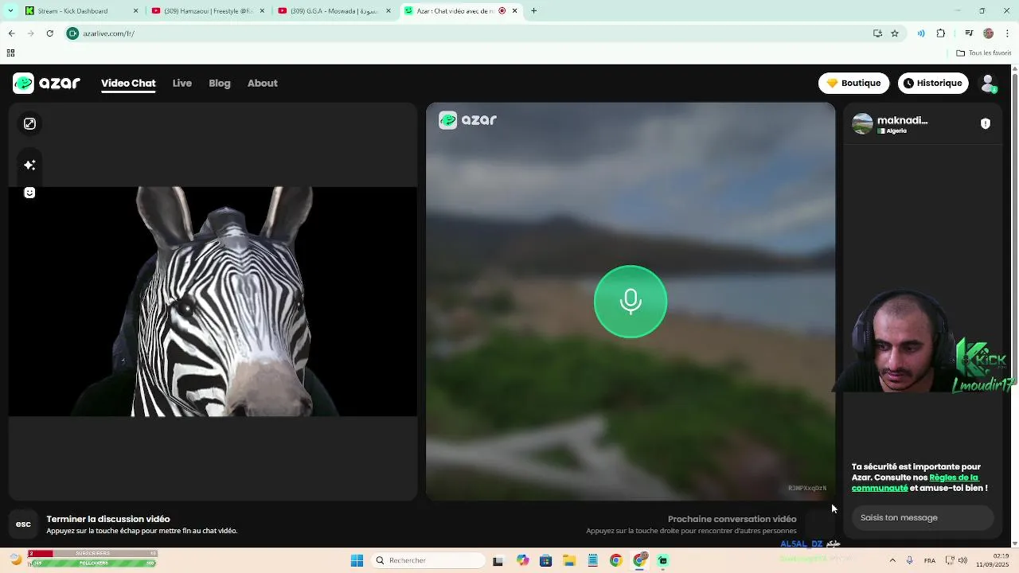
Task: Open the Blog page
Action: click(220, 83)
